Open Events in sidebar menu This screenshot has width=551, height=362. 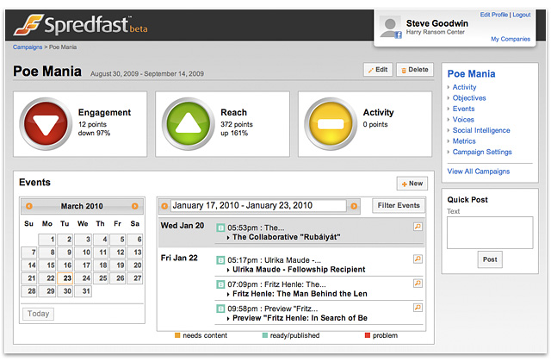pos(463,109)
